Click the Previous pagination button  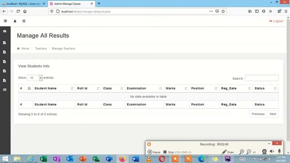tap(258, 114)
